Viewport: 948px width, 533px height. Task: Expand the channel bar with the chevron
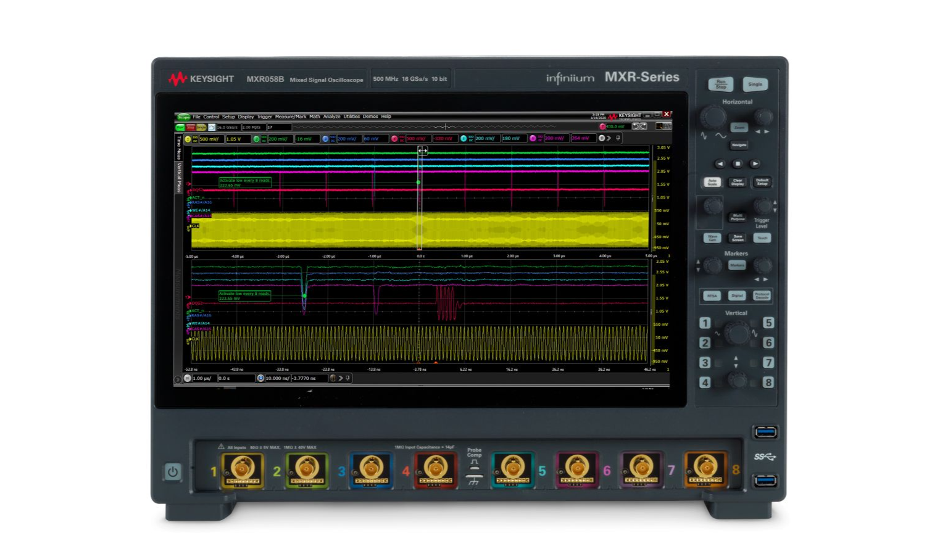[x=609, y=138]
